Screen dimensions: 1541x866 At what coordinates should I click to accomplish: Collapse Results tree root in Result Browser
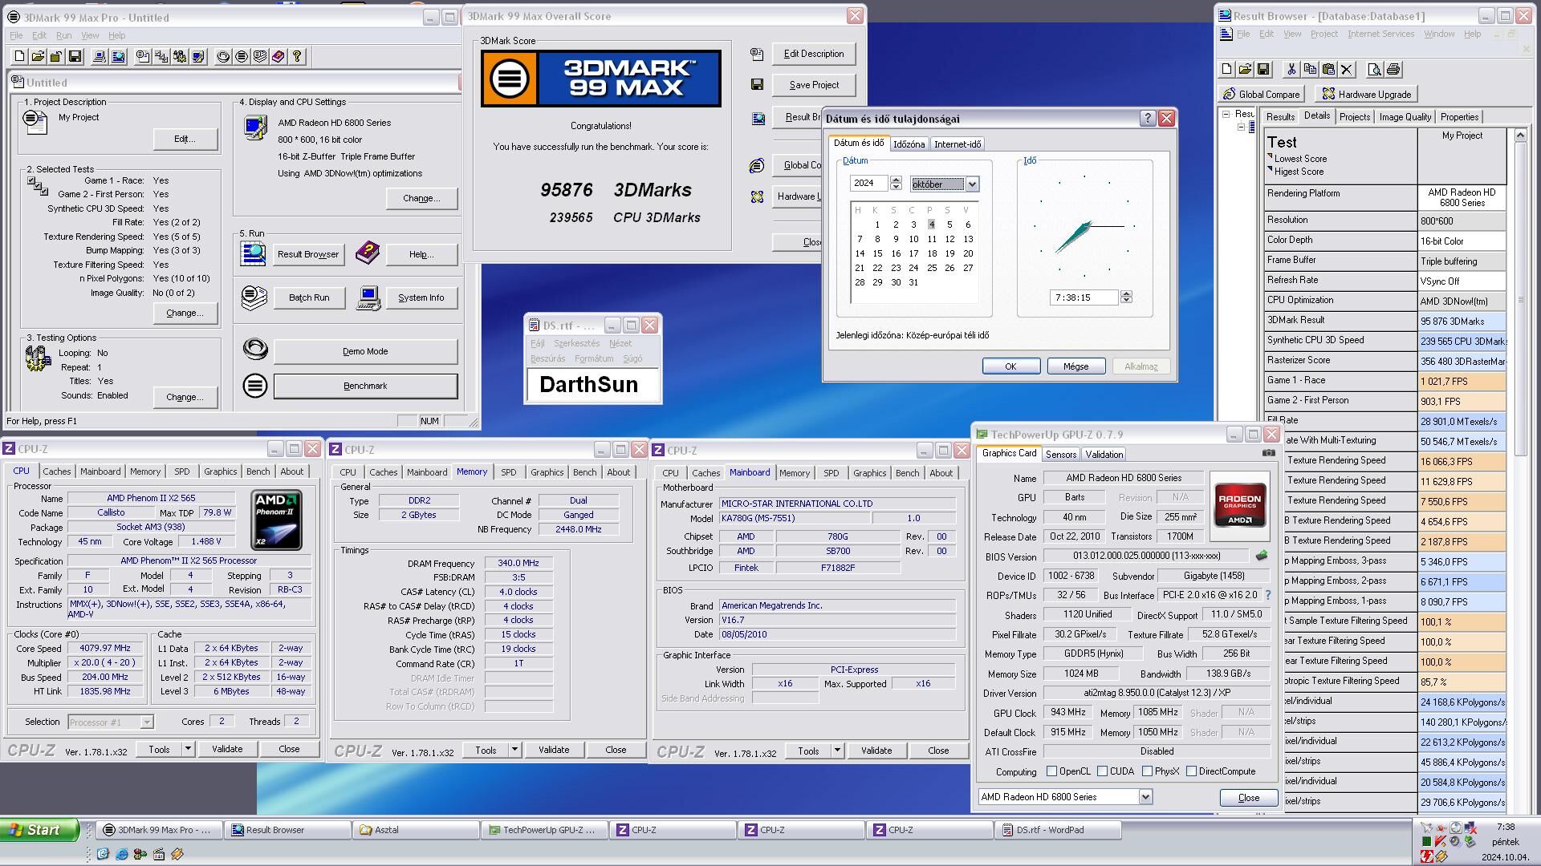1226,115
